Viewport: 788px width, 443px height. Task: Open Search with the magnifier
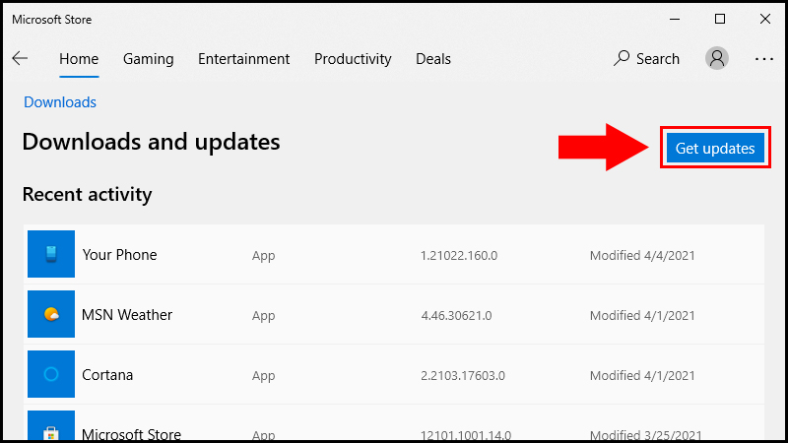[646, 59]
